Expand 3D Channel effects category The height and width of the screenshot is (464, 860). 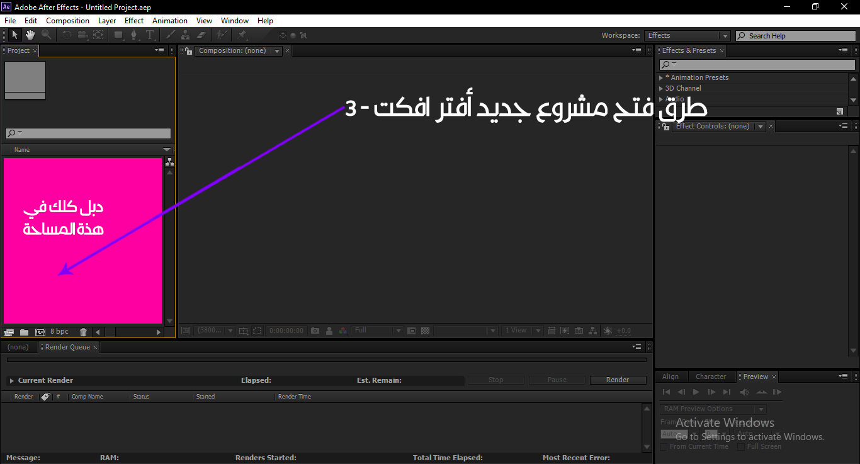coord(661,88)
